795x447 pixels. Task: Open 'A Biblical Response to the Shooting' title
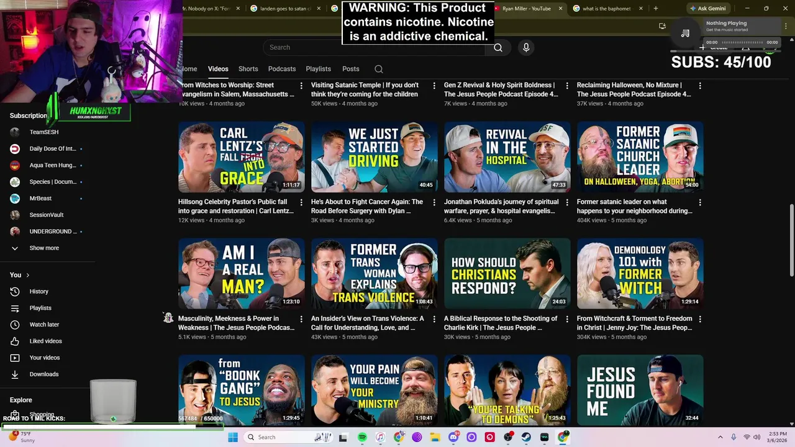pos(501,323)
